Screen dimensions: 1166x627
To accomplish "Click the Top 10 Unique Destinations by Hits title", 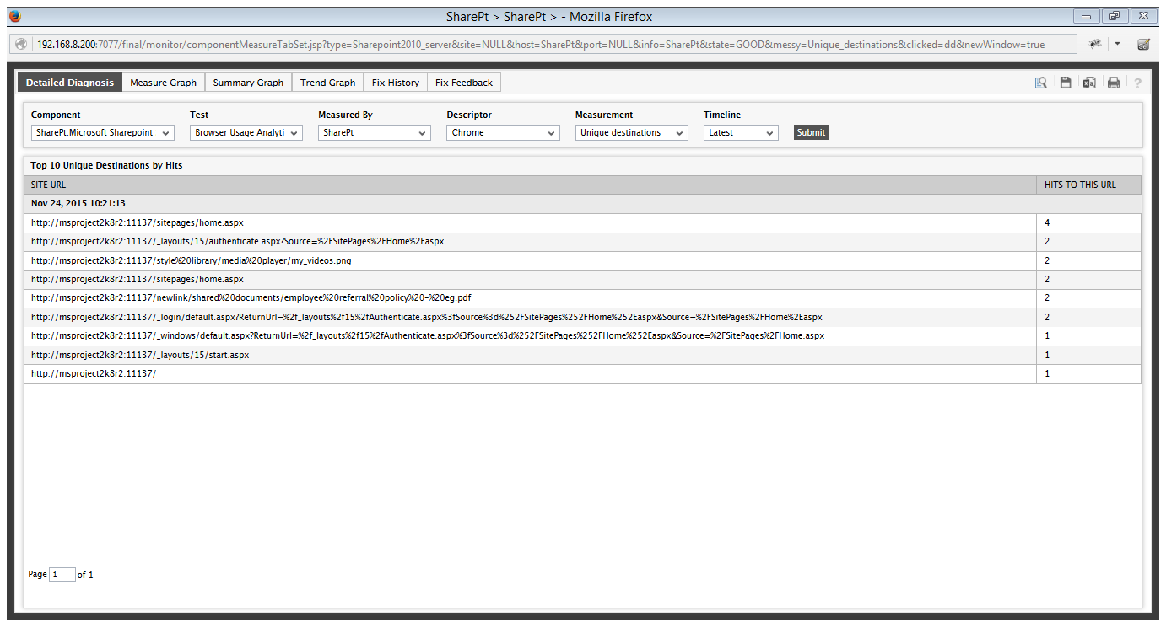I will tap(106, 165).
